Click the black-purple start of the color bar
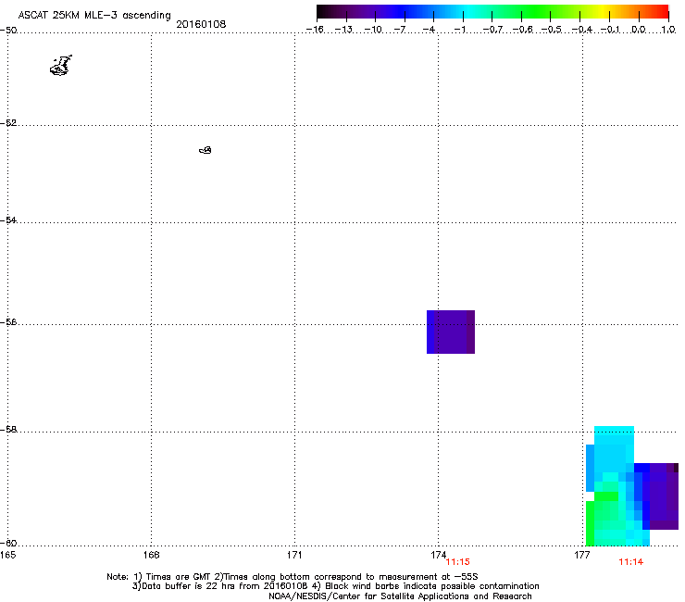The width and height of the screenshot is (685, 602). (332, 12)
